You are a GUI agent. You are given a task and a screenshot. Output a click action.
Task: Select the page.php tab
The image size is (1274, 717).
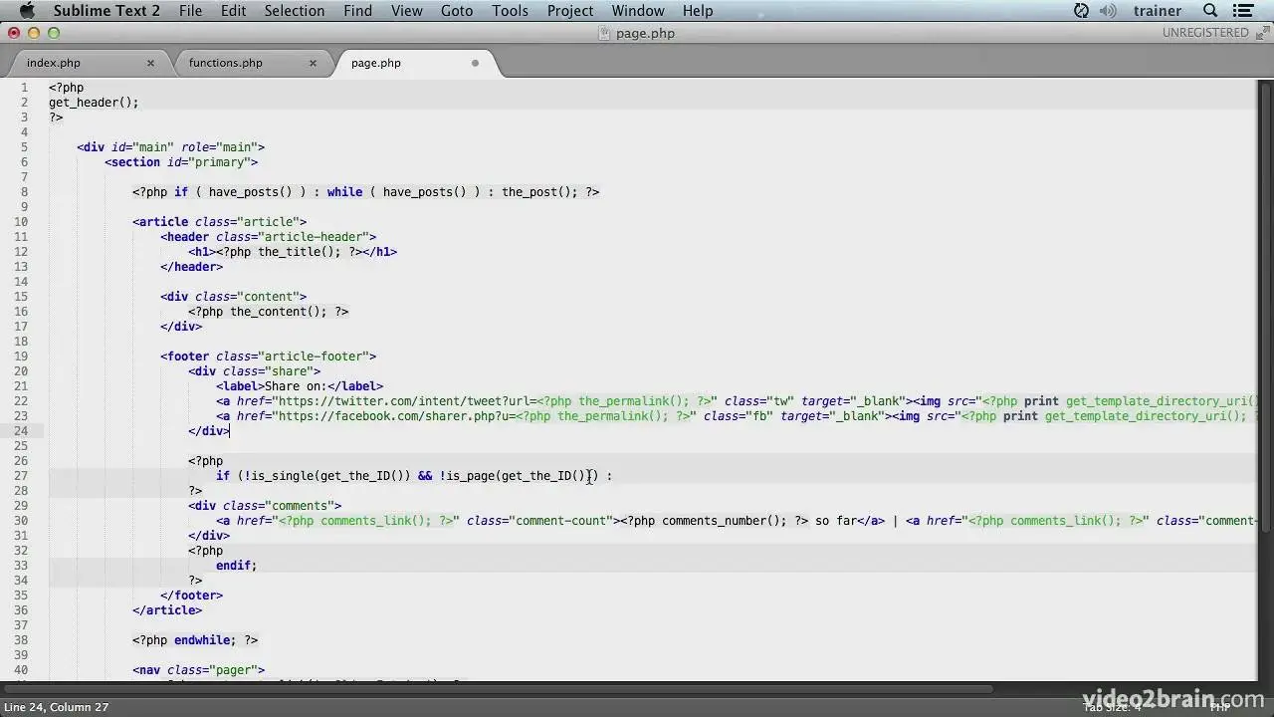click(376, 63)
